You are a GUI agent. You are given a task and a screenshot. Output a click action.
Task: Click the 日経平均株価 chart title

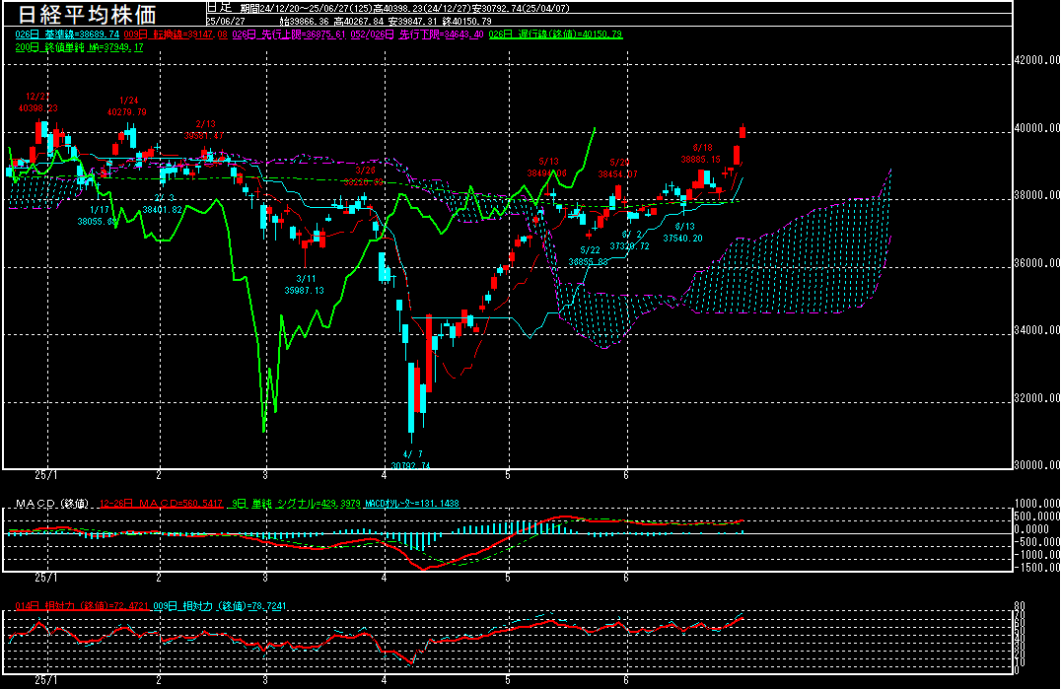click(x=87, y=15)
